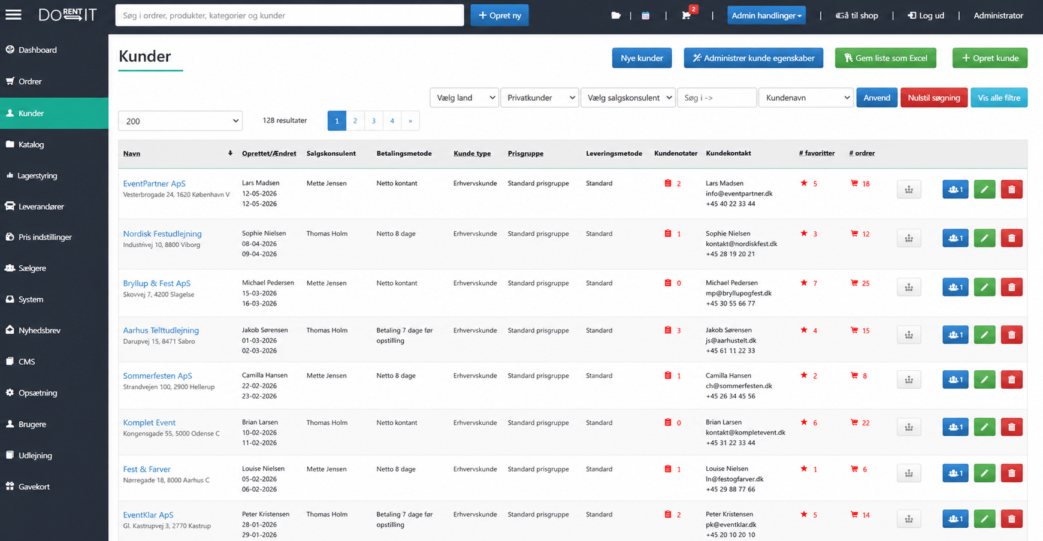Open Nordisk Festudlejning customer link
1043x541 pixels.
click(x=162, y=234)
